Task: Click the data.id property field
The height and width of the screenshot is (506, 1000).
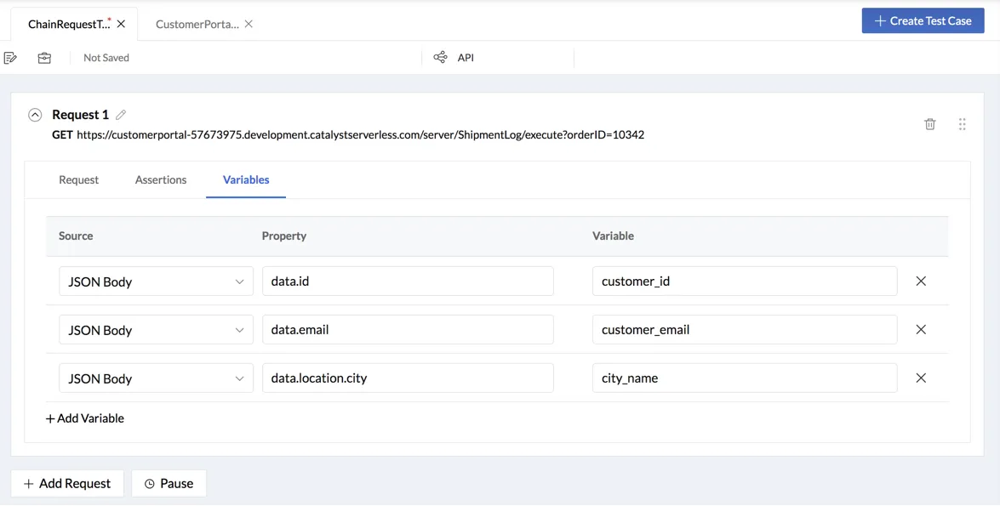Action: tap(408, 281)
